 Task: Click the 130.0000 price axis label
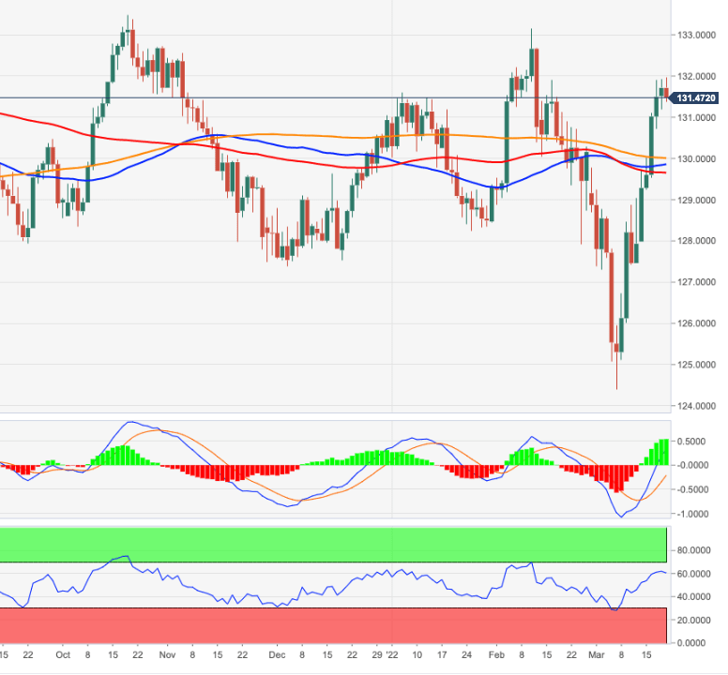pyautogui.click(x=696, y=158)
